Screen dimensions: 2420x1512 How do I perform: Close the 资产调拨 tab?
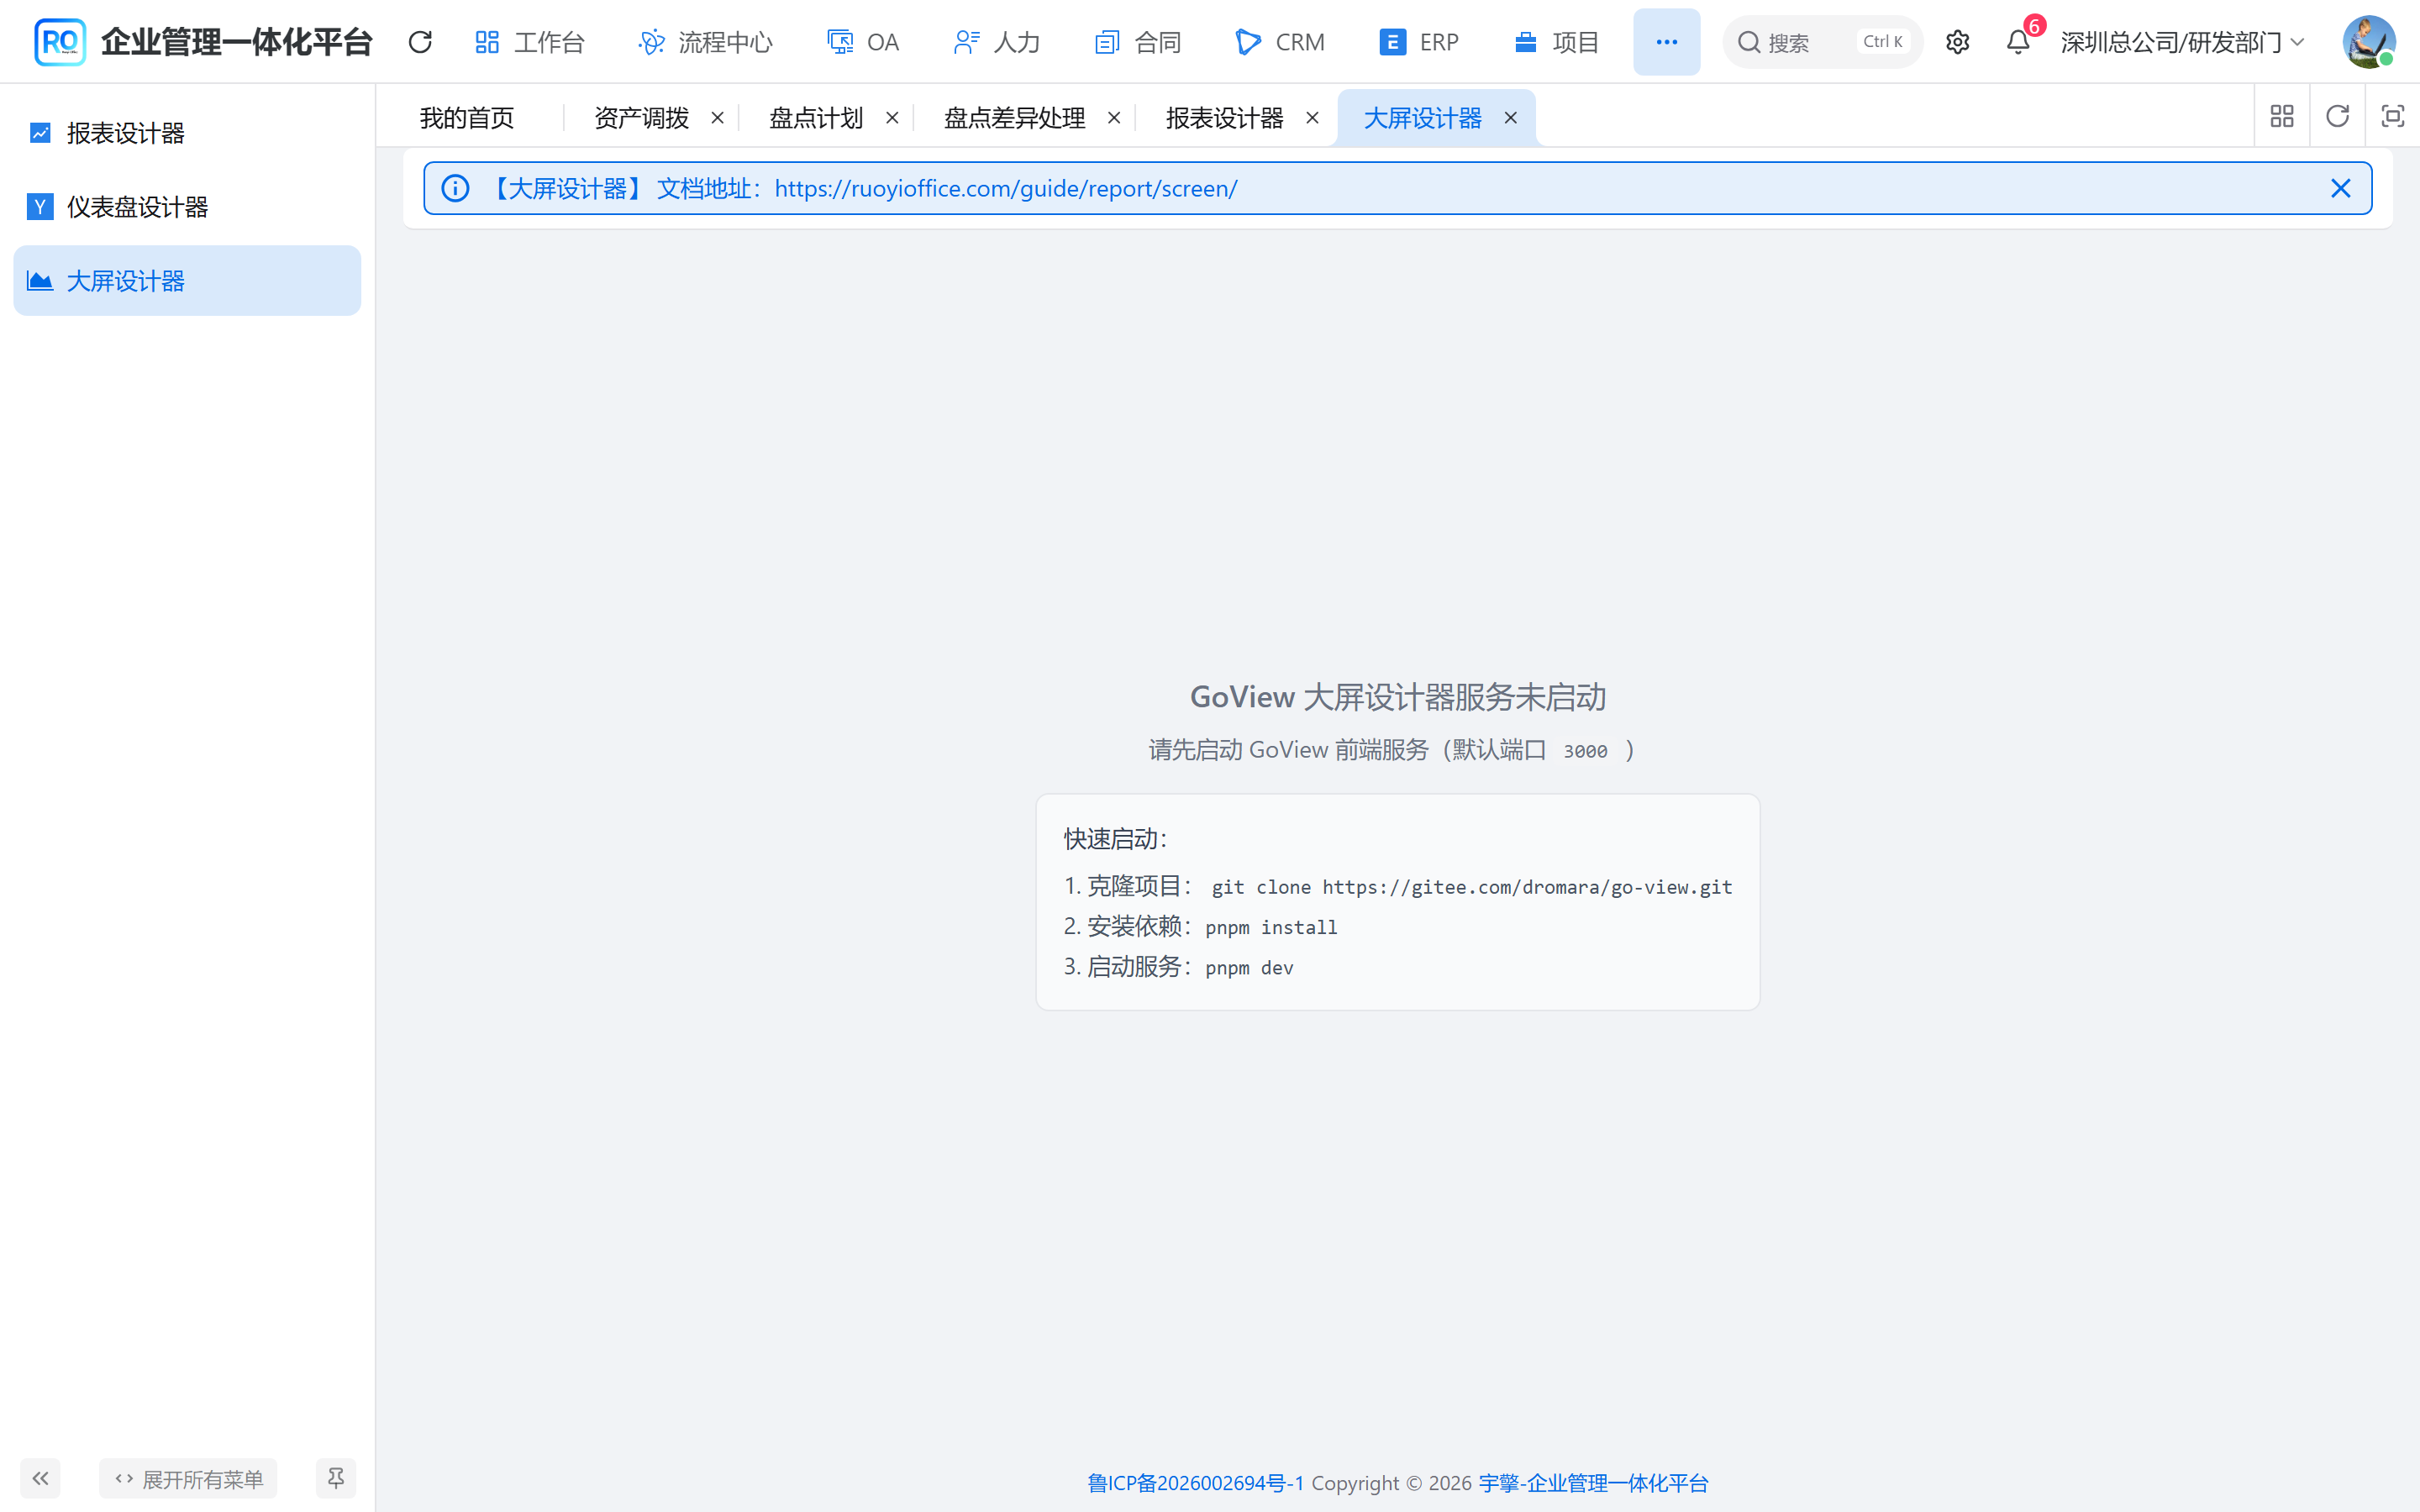pyautogui.click(x=717, y=118)
